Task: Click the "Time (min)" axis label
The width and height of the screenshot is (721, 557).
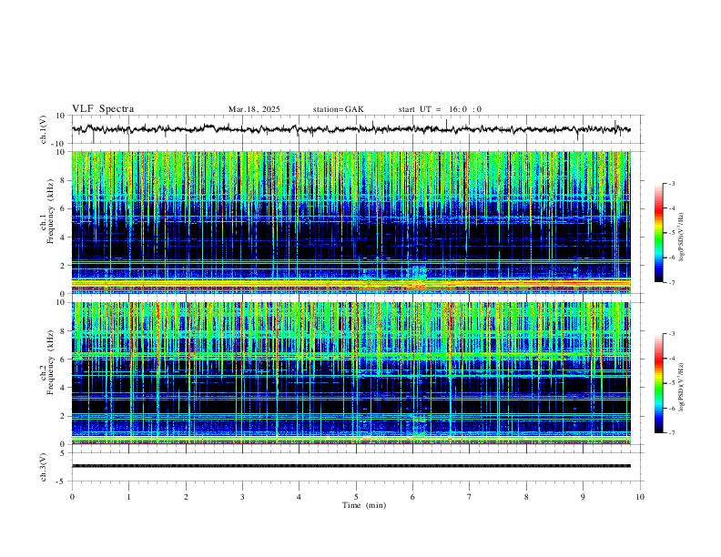Action: tap(364, 505)
